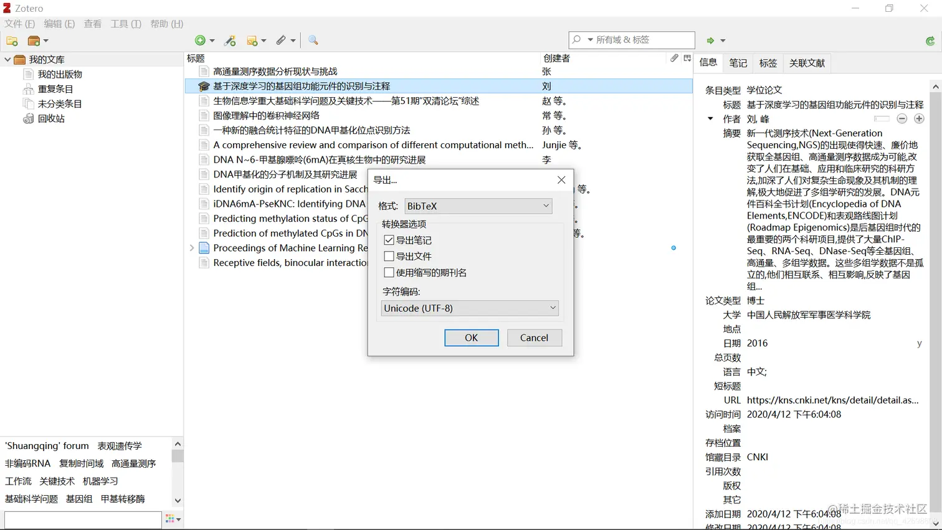Open the Locate dropdown arrow
Screen dimensions: 942x530
tap(723, 40)
